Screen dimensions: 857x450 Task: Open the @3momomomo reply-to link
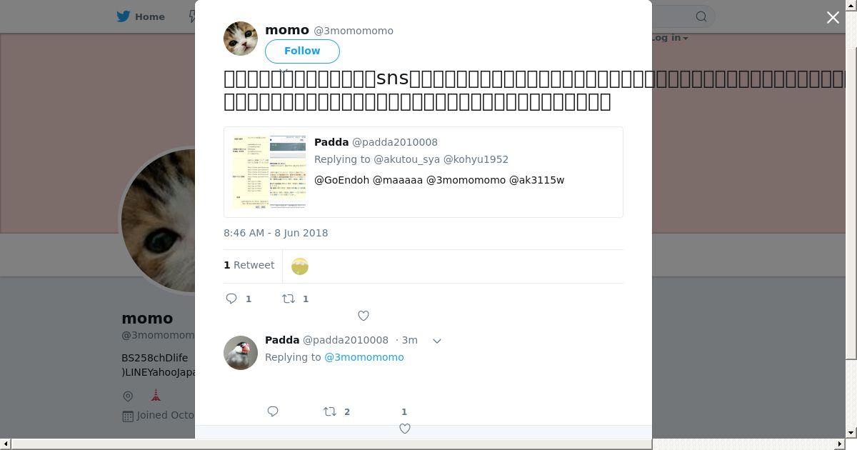tap(364, 357)
